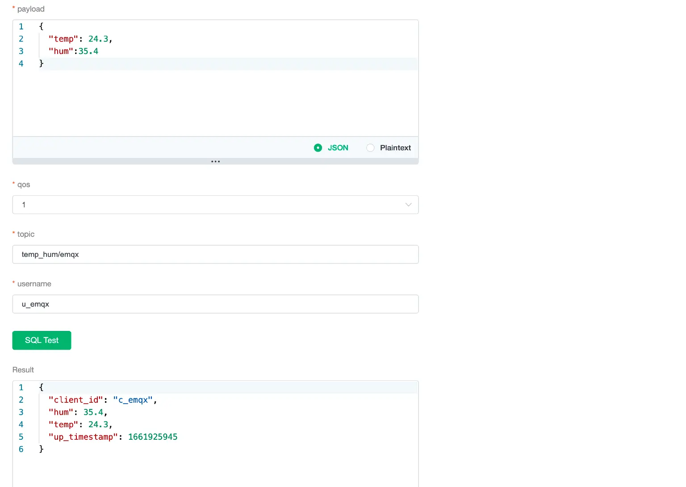
Task: Expand the payload editor with the ellipsis handle
Action: [x=215, y=161]
